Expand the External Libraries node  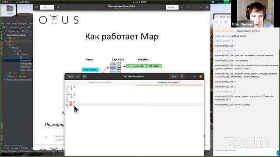pos(5,76)
